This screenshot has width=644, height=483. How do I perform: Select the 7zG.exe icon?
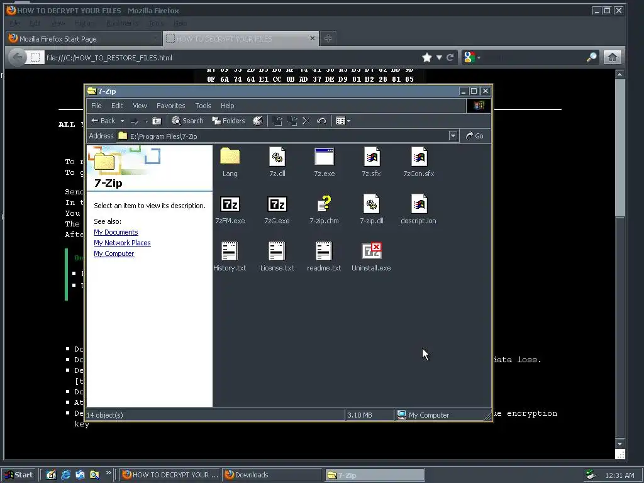277,204
